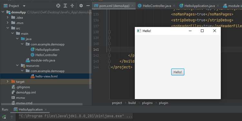Image resolution: width=242 pixels, height=121 pixels.
Task: Collapse the src folder
Action: pyautogui.click(x=7, y=28)
